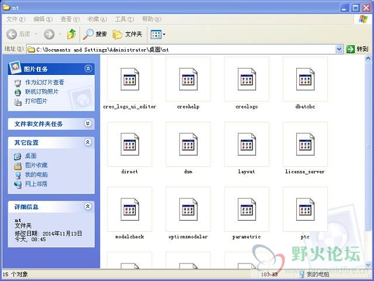374x281 pixels.
Task: Click the creologo file name label
Action: tap(247, 107)
